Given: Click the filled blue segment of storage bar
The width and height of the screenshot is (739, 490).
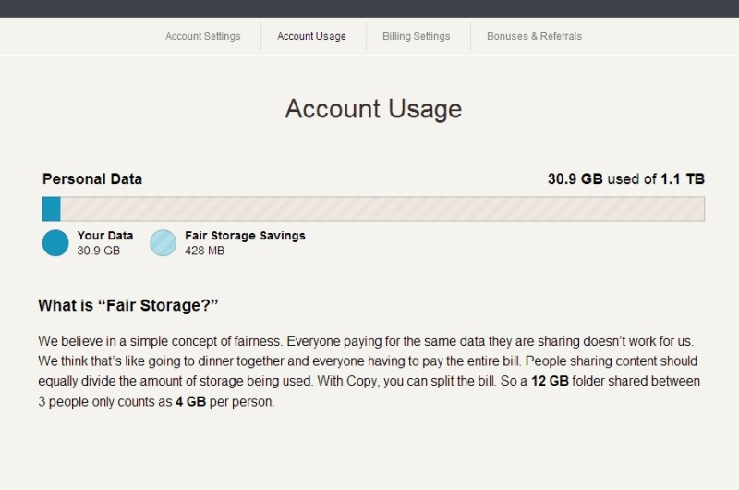Looking at the screenshot, I should 52,209.
